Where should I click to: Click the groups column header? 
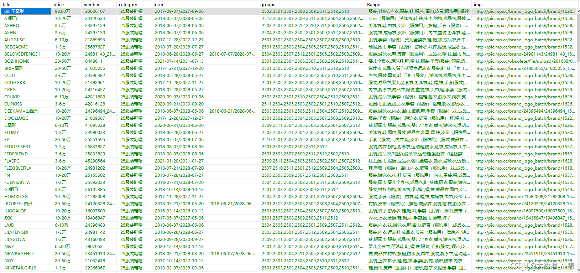[x=312, y=4]
